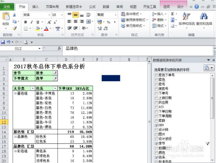Check the 款号 field checkbox
216x163 pixels.
tap(156, 85)
